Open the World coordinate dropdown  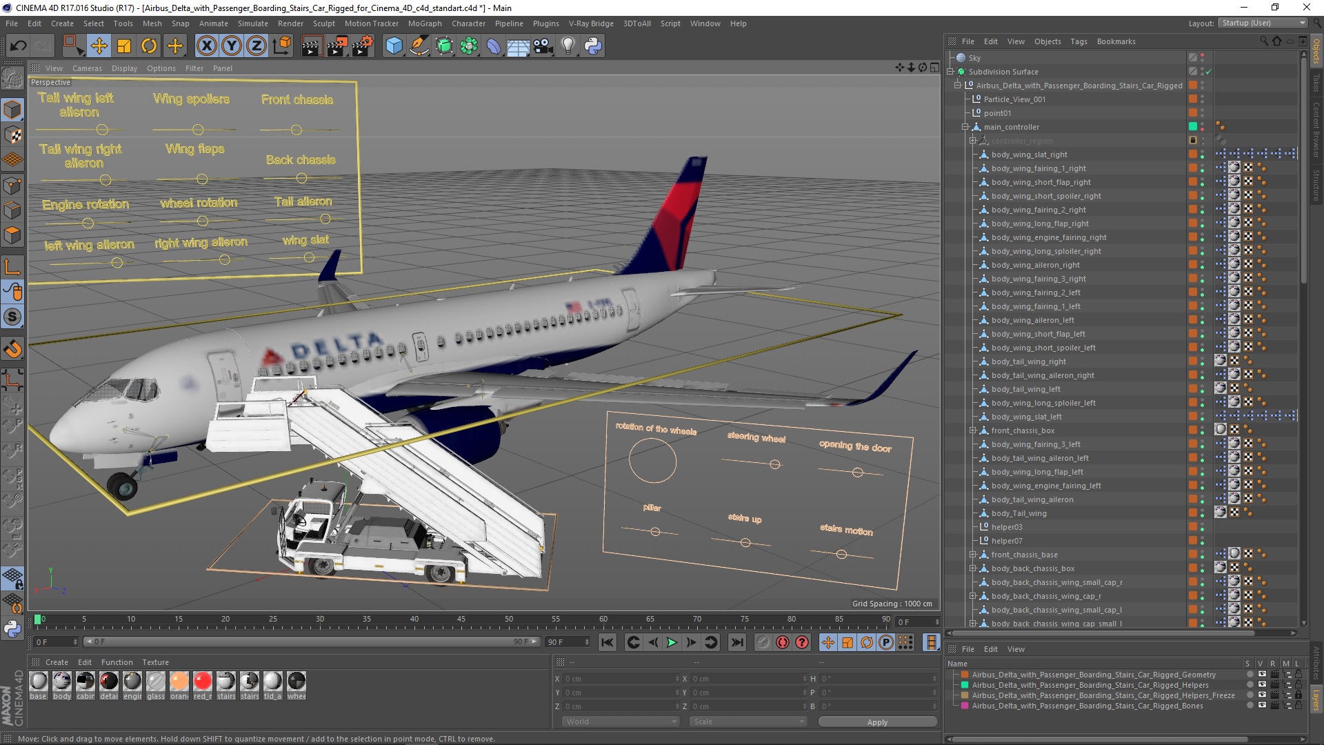click(x=621, y=722)
